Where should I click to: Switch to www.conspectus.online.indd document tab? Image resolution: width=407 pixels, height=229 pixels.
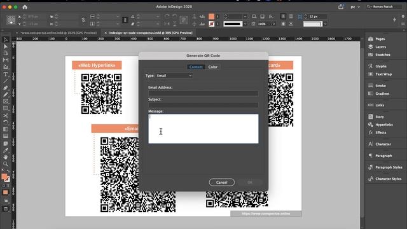click(x=59, y=33)
